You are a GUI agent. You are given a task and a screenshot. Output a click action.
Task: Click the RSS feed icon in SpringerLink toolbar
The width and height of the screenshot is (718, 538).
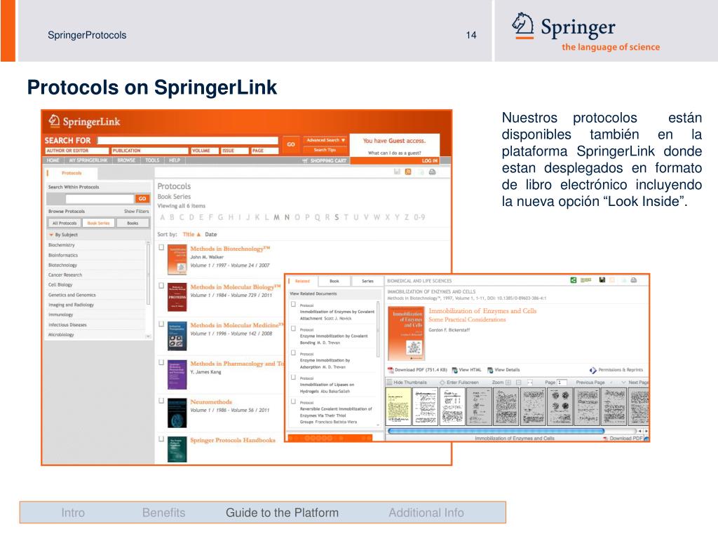click(x=408, y=172)
